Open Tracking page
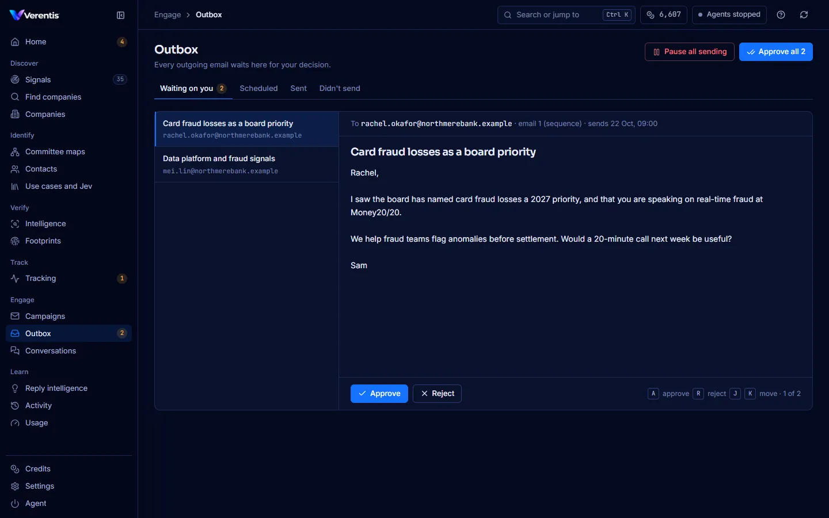 (69, 279)
